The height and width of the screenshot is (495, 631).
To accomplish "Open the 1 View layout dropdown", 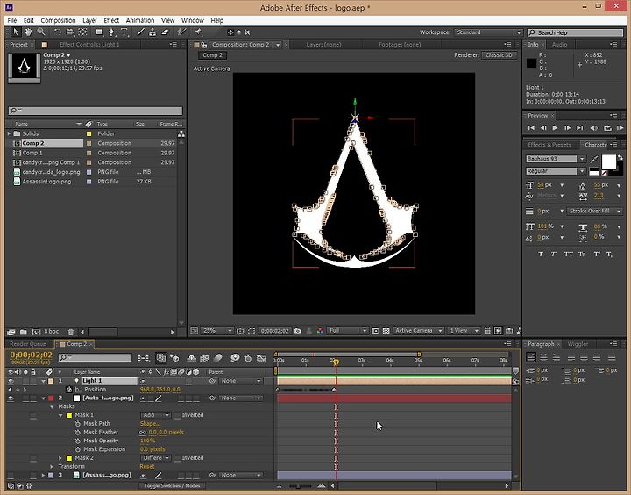I will click(464, 331).
